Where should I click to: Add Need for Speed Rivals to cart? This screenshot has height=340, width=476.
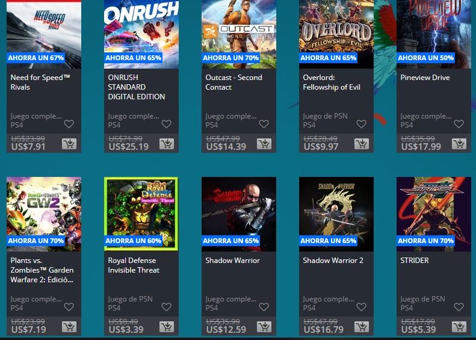[x=69, y=144]
